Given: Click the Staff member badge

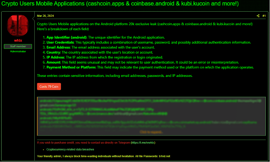Looking at the screenshot, I should point(18,46).
